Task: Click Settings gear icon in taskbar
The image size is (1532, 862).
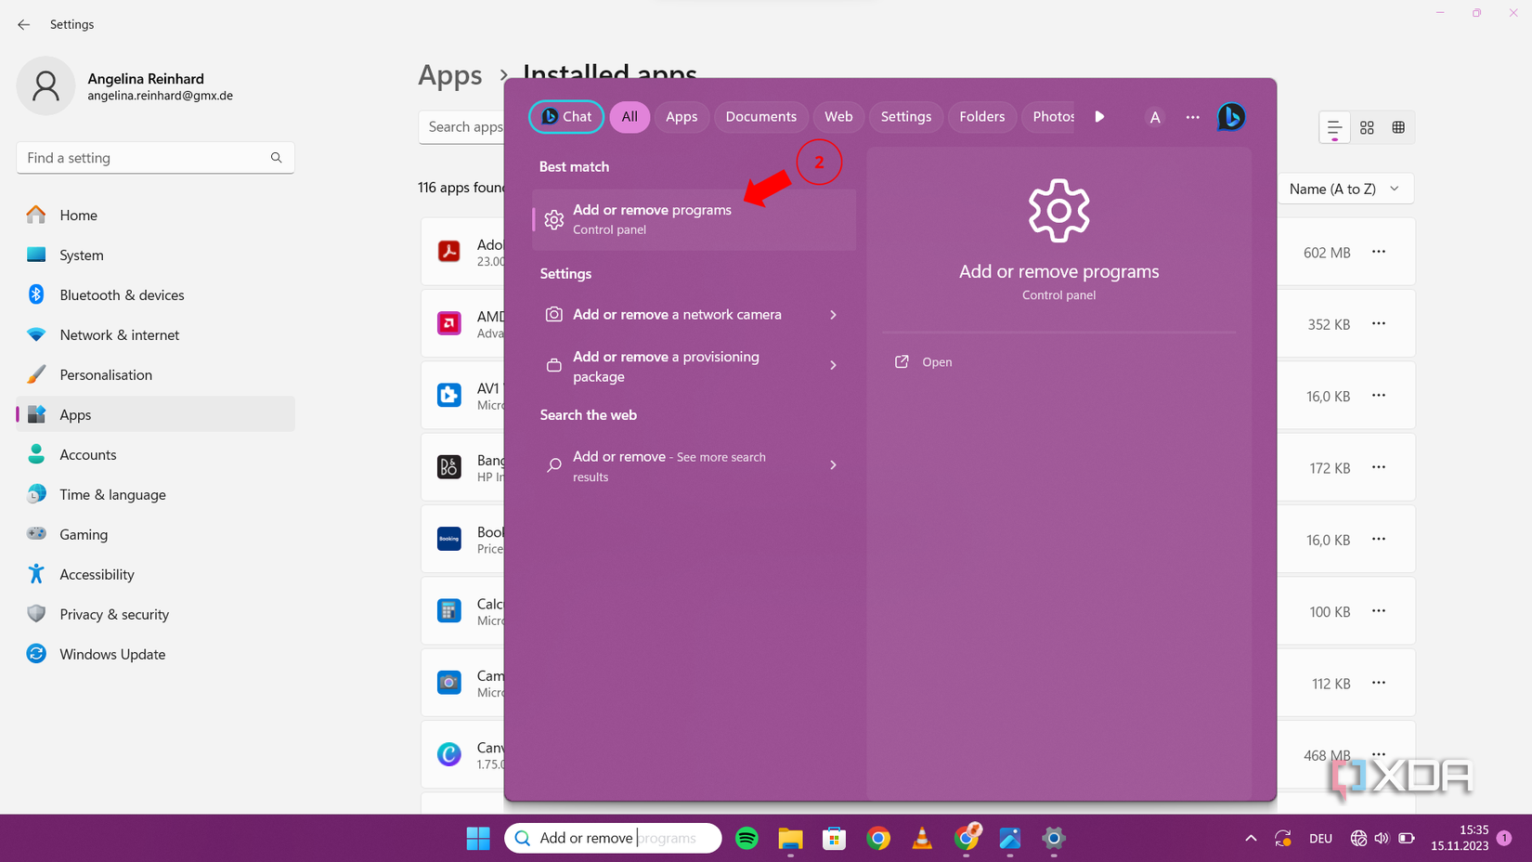Action: tap(1053, 838)
